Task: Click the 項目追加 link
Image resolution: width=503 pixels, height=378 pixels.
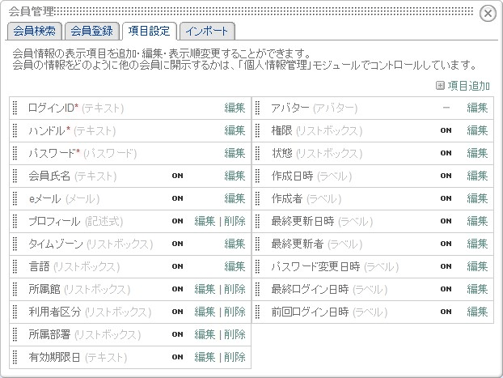Action: [469, 86]
